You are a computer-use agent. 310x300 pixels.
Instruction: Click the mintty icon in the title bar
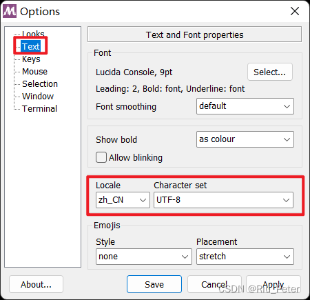pyautogui.click(x=10, y=11)
